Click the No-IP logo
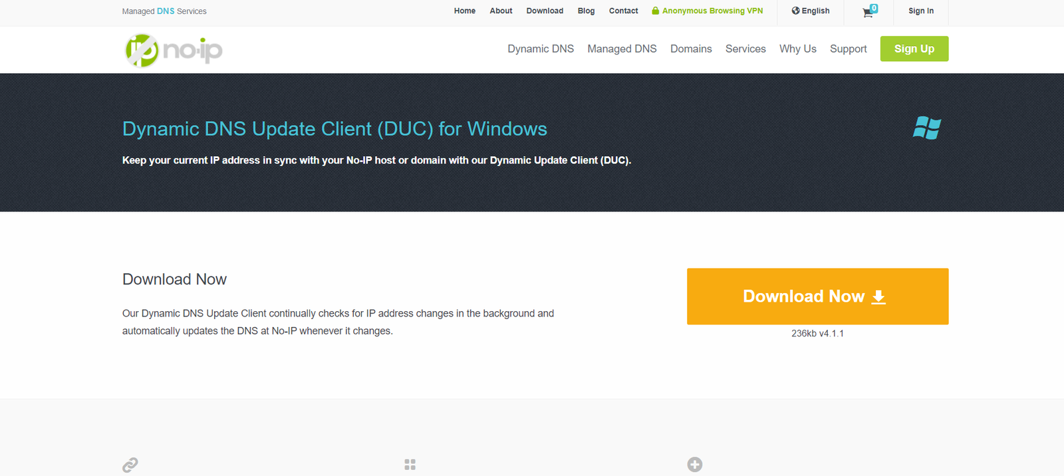The height and width of the screenshot is (476, 1064). [x=174, y=51]
